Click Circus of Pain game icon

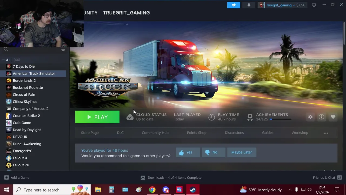(9, 95)
